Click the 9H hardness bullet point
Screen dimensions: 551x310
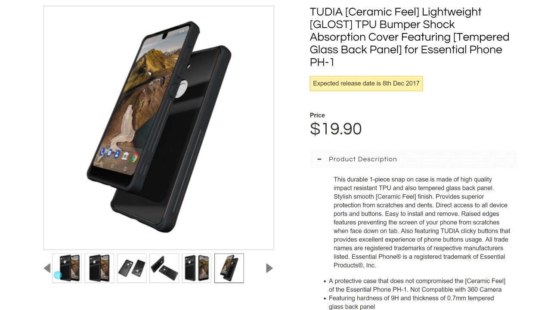(x=411, y=302)
